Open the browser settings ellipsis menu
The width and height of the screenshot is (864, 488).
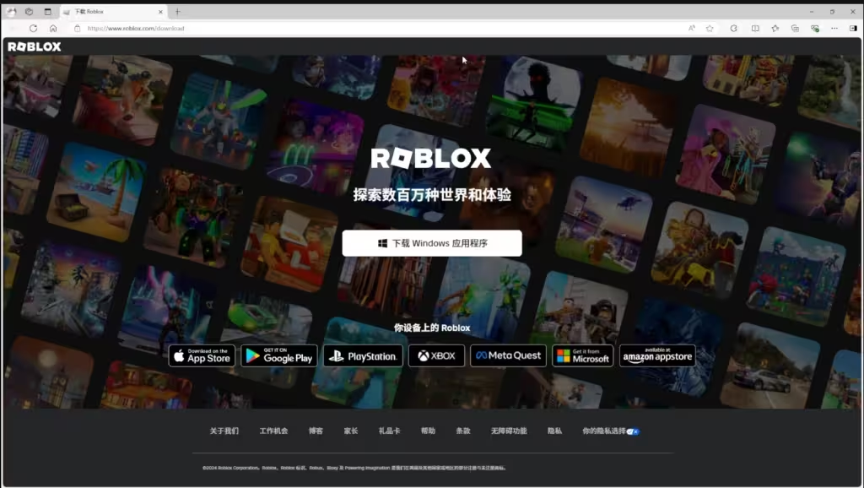(834, 28)
